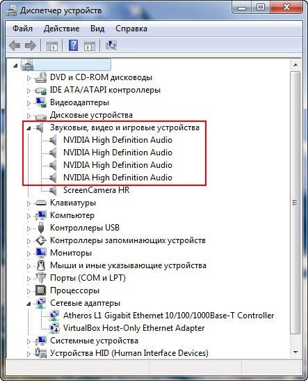The height and width of the screenshot is (381, 308).
Task: Select the ScreenCamera HR speaker icon
Action: coord(53,190)
